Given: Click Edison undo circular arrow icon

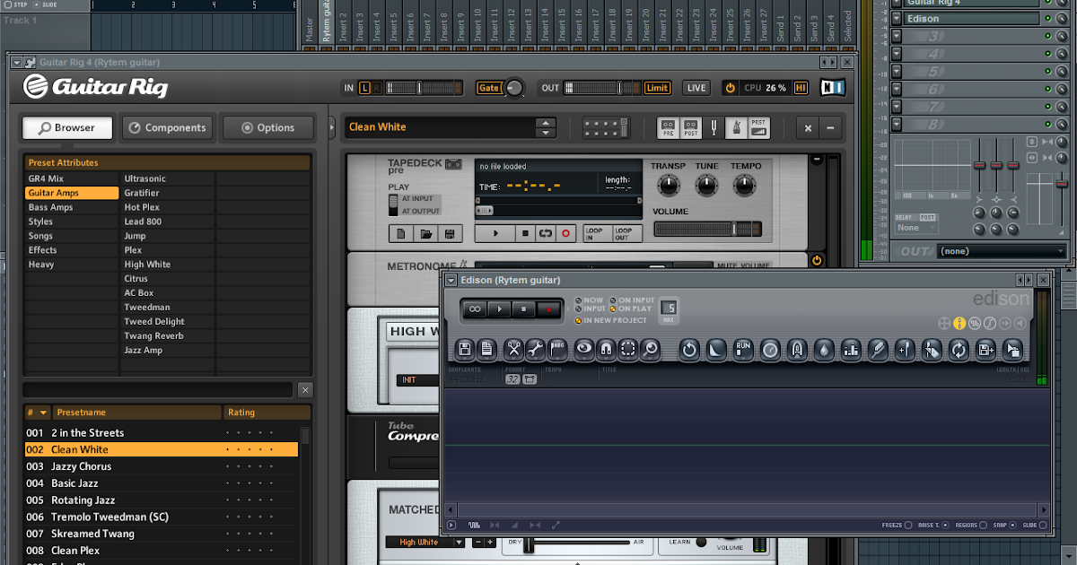Looking at the screenshot, I should (x=689, y=349).
